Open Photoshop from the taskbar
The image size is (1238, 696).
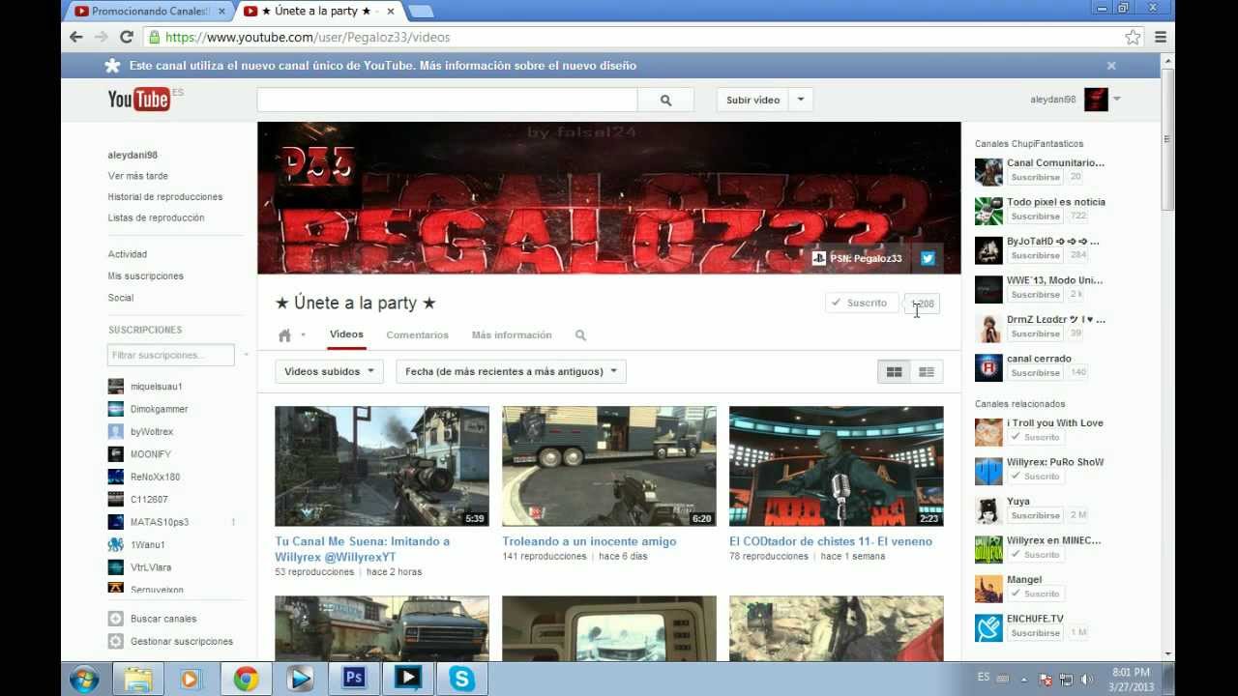pyautogui.click(x=354, y=679)
